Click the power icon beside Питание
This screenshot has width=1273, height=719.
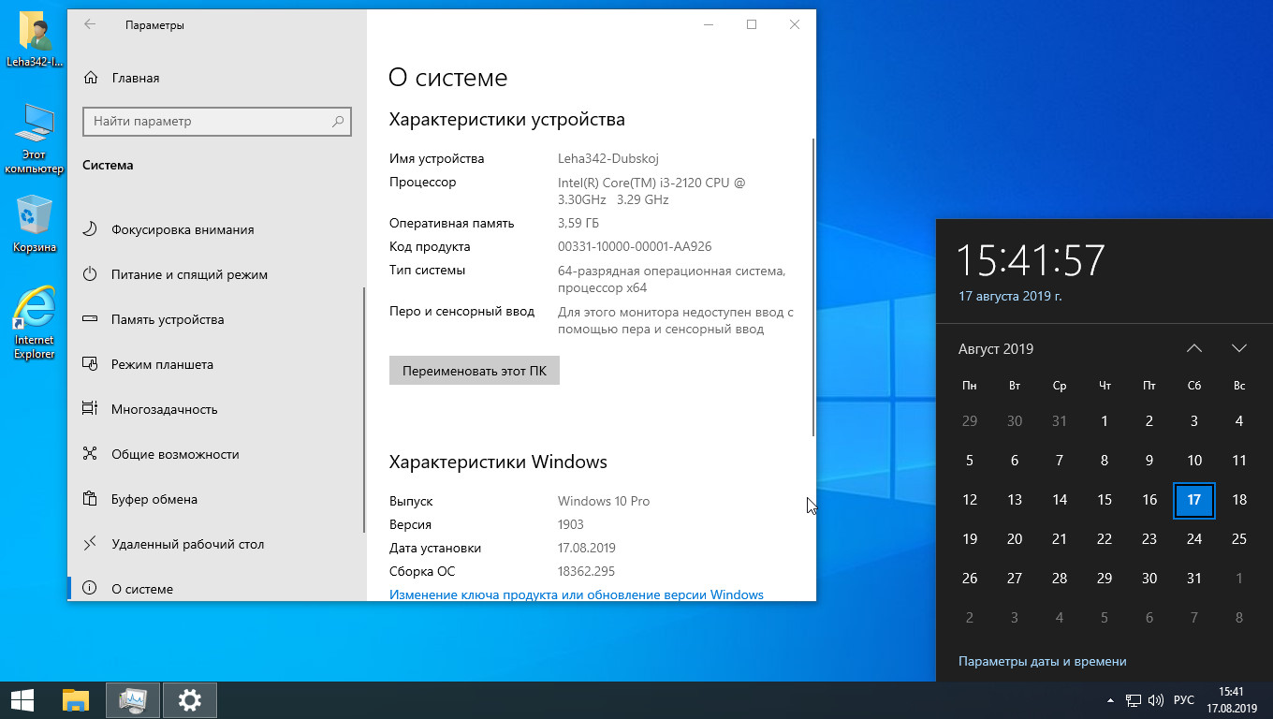click(x=90, y=274)
